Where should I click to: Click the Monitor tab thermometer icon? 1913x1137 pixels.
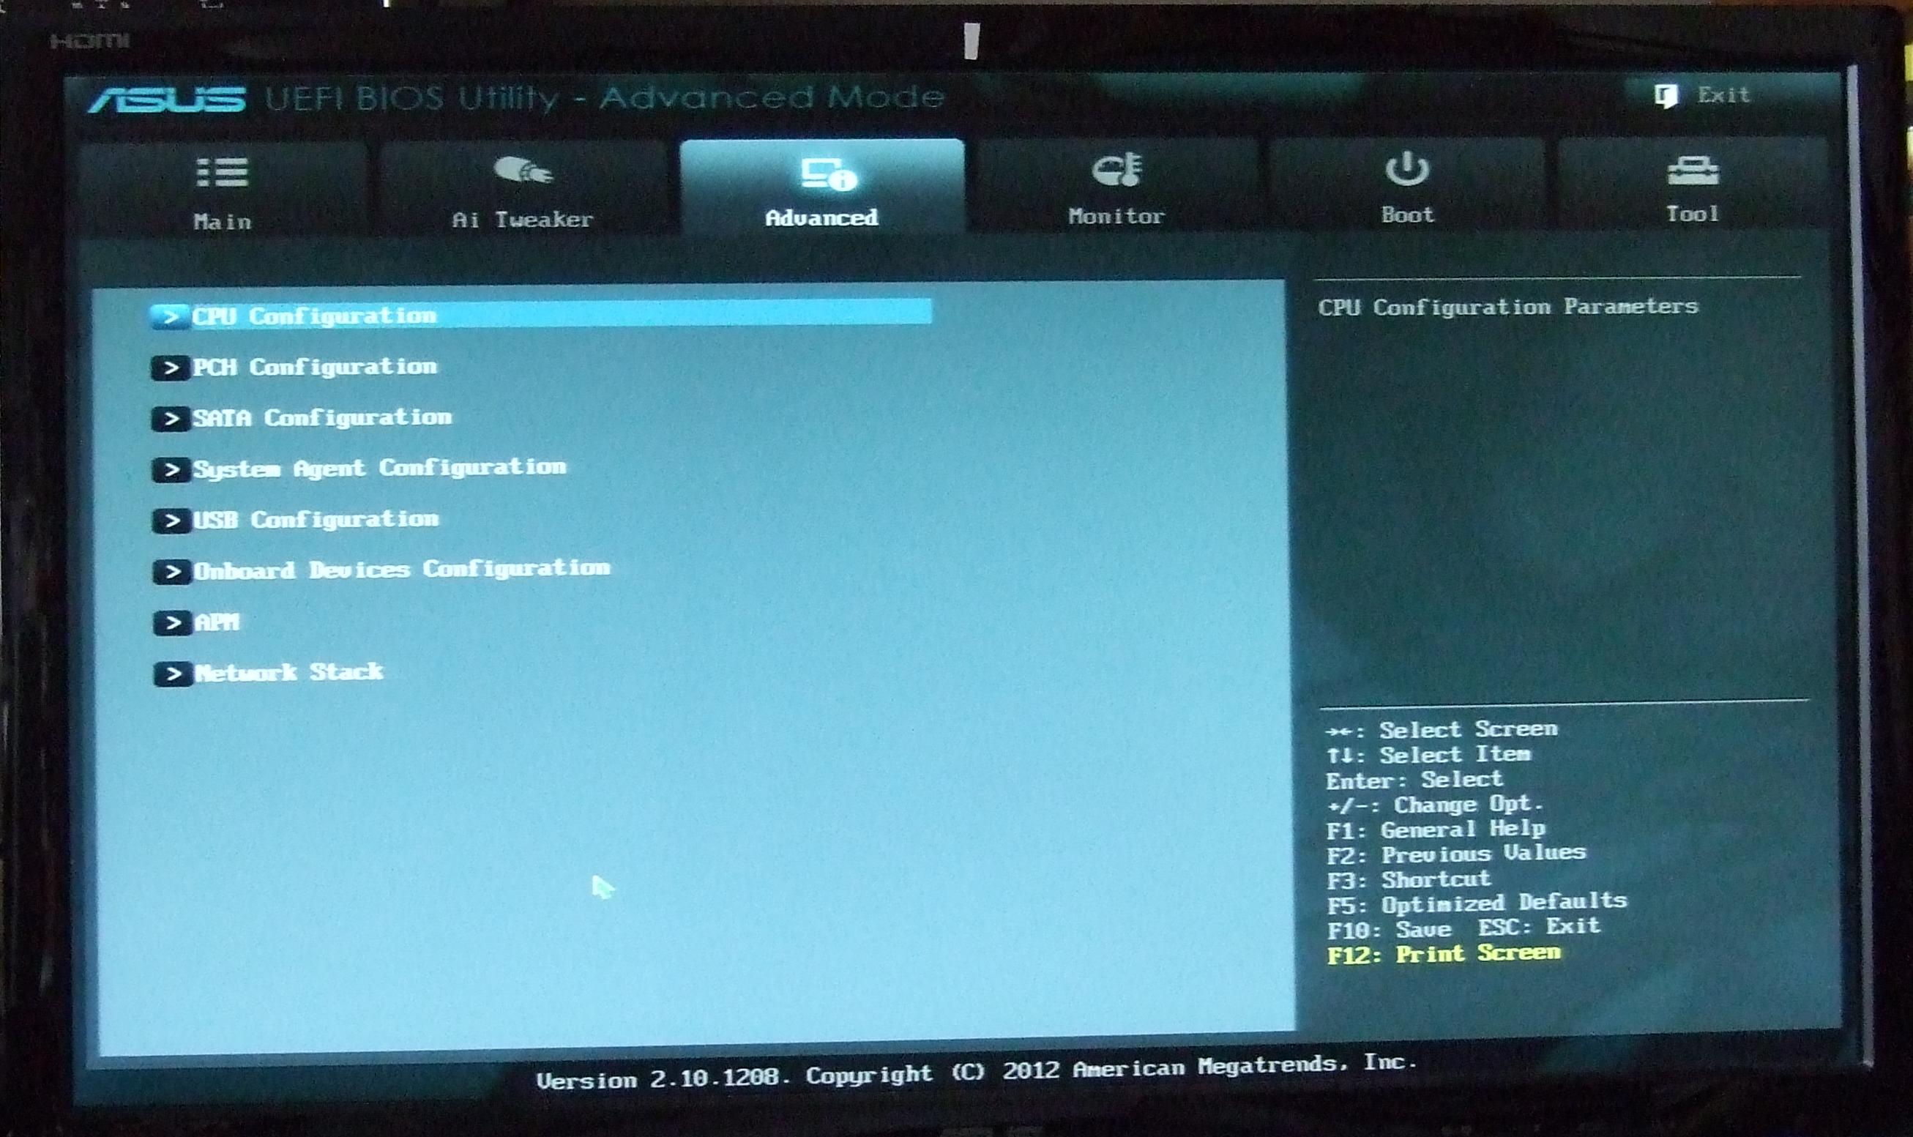[1117, 169]
